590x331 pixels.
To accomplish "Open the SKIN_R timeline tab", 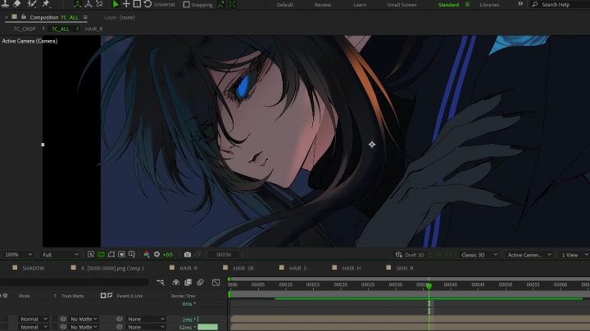I will 405,268.
